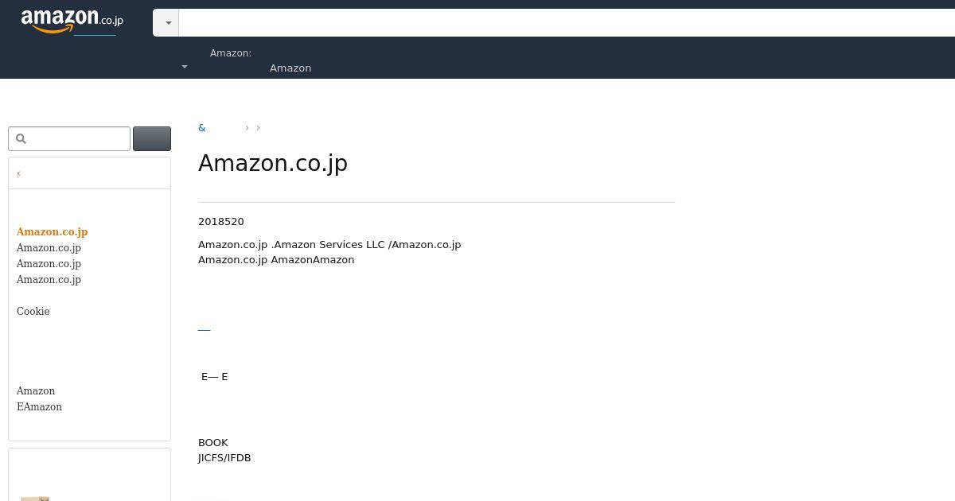Focus the main top search bar
The width and height of the screenshot is (955, 501).
pyautogui.click(x=567, y=23)
